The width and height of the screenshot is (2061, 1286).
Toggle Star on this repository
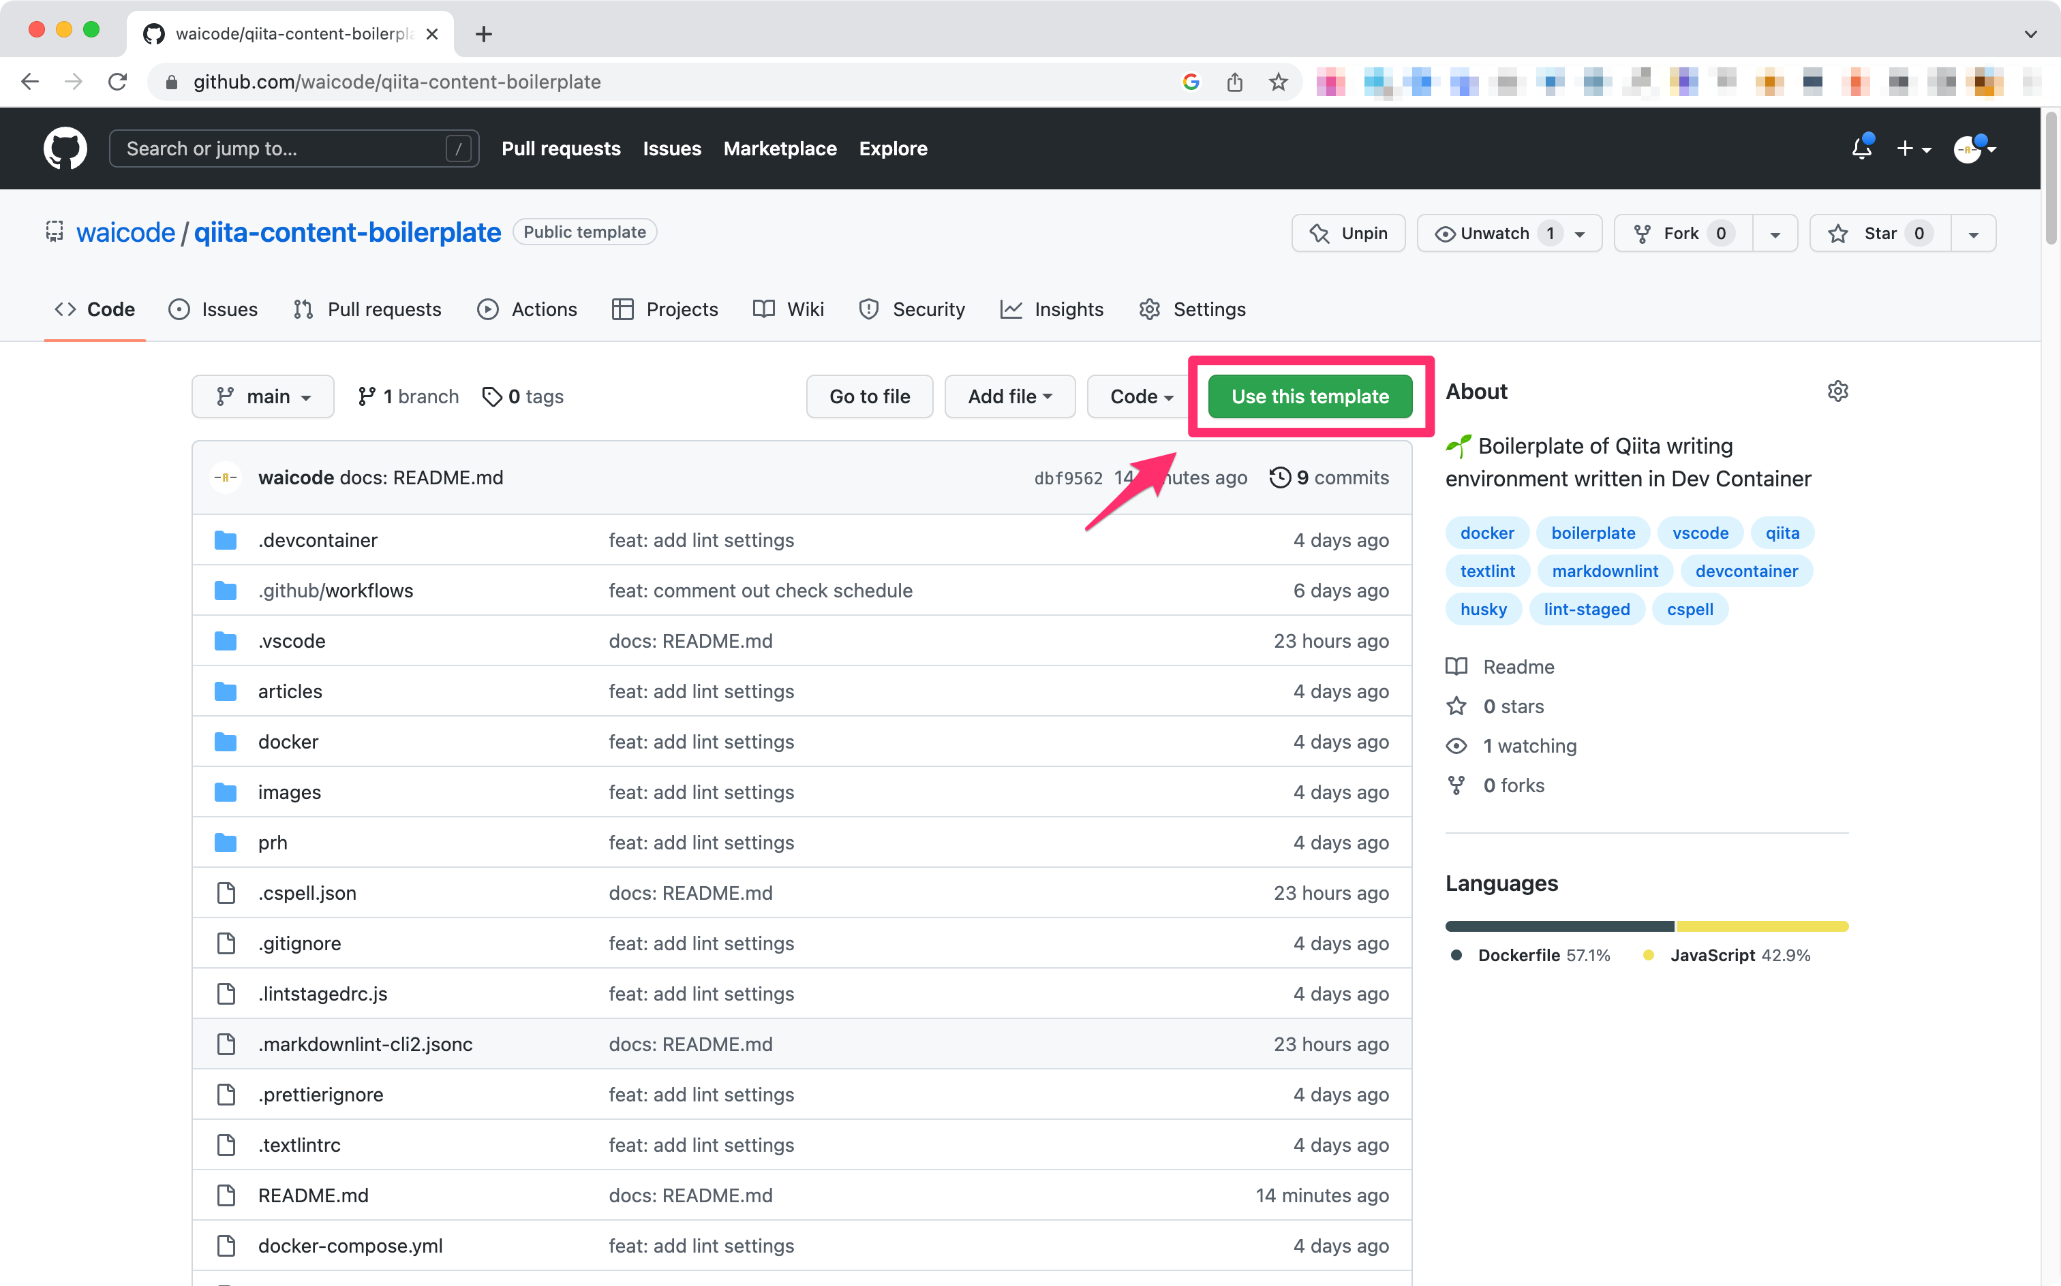coord(1880,233)
